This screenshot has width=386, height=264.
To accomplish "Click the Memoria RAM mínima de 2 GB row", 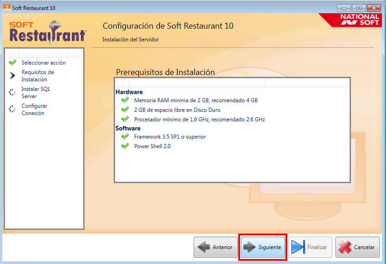I will pos(196,100).
